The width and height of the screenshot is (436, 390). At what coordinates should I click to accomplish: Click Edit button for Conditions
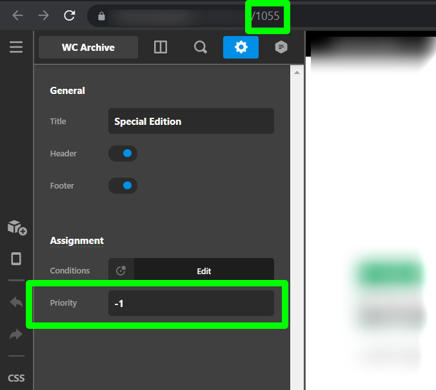coord(204,271)
